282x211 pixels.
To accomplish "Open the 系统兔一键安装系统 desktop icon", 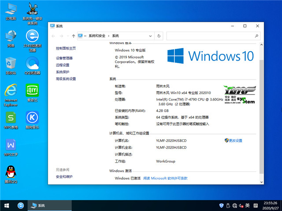I will 32,14.
